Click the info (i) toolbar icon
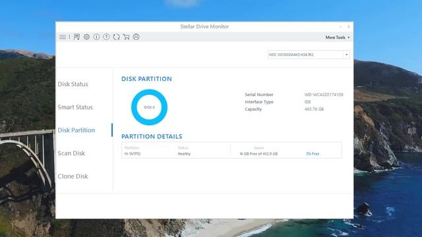The image size is (422, 237). coord(96,37)
